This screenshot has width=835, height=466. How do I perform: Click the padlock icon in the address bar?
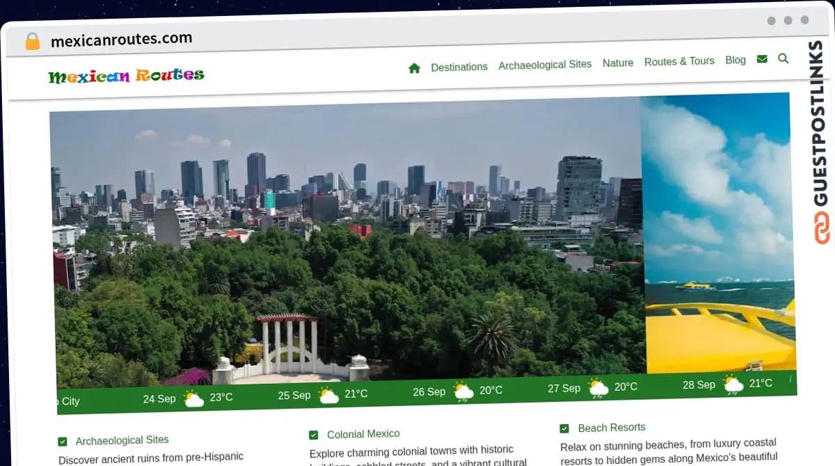coord(31,41)
